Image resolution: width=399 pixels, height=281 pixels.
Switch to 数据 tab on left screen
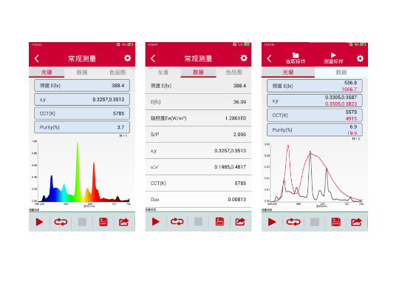point(82,72)
